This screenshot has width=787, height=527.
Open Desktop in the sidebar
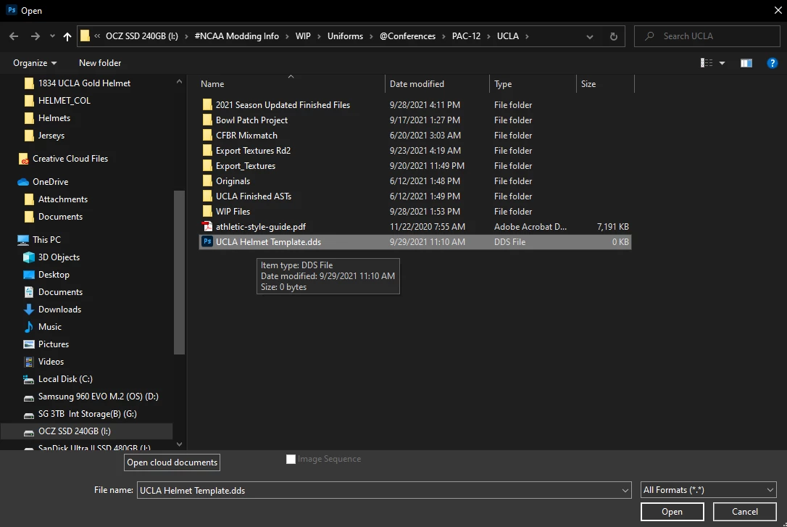click(54, 275)
